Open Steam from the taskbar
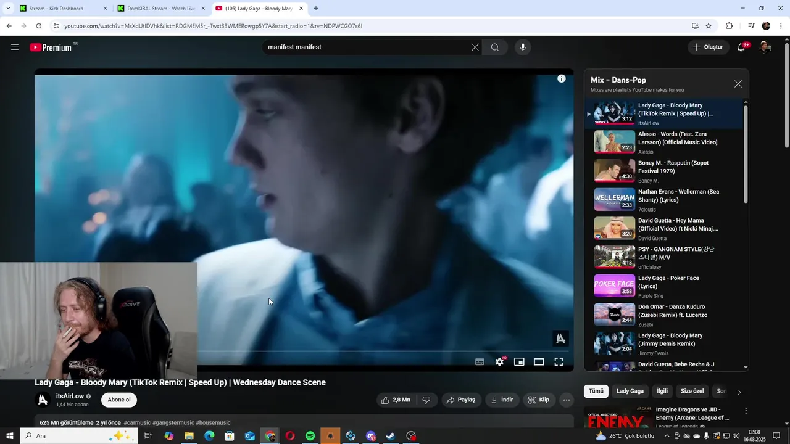Image resolution: width=790 pixels, height=444 pixels. coord(391,436)
